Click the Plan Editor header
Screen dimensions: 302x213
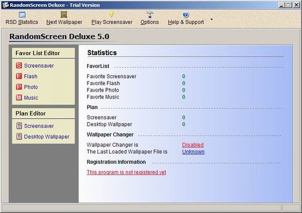pos(44,113)
